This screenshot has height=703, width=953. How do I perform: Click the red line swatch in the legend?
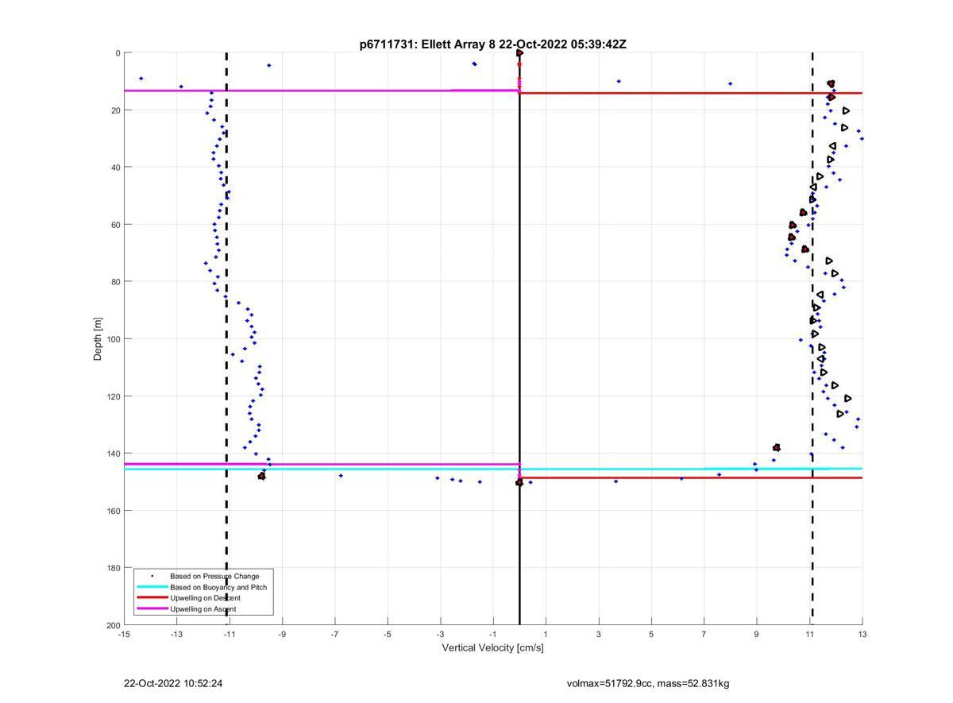[152, 598]
